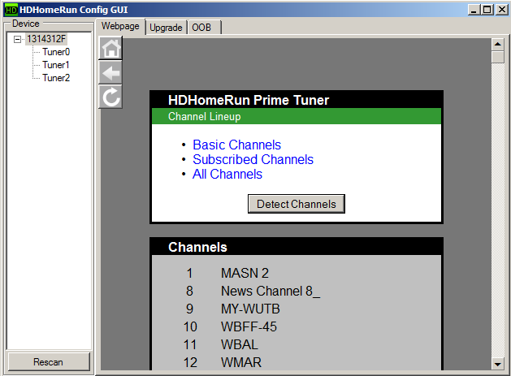The height and width of the screenshot is (376, 511).
Task: Minimize the HDHomeRun Config GUI window
Action: point(474,10)
